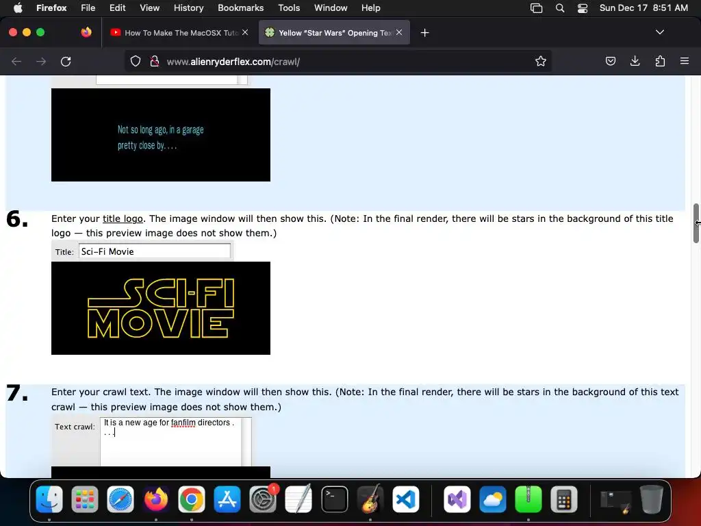701x526 pixels.
Task: Click the Text crawl text area
Action: (170, 442)
